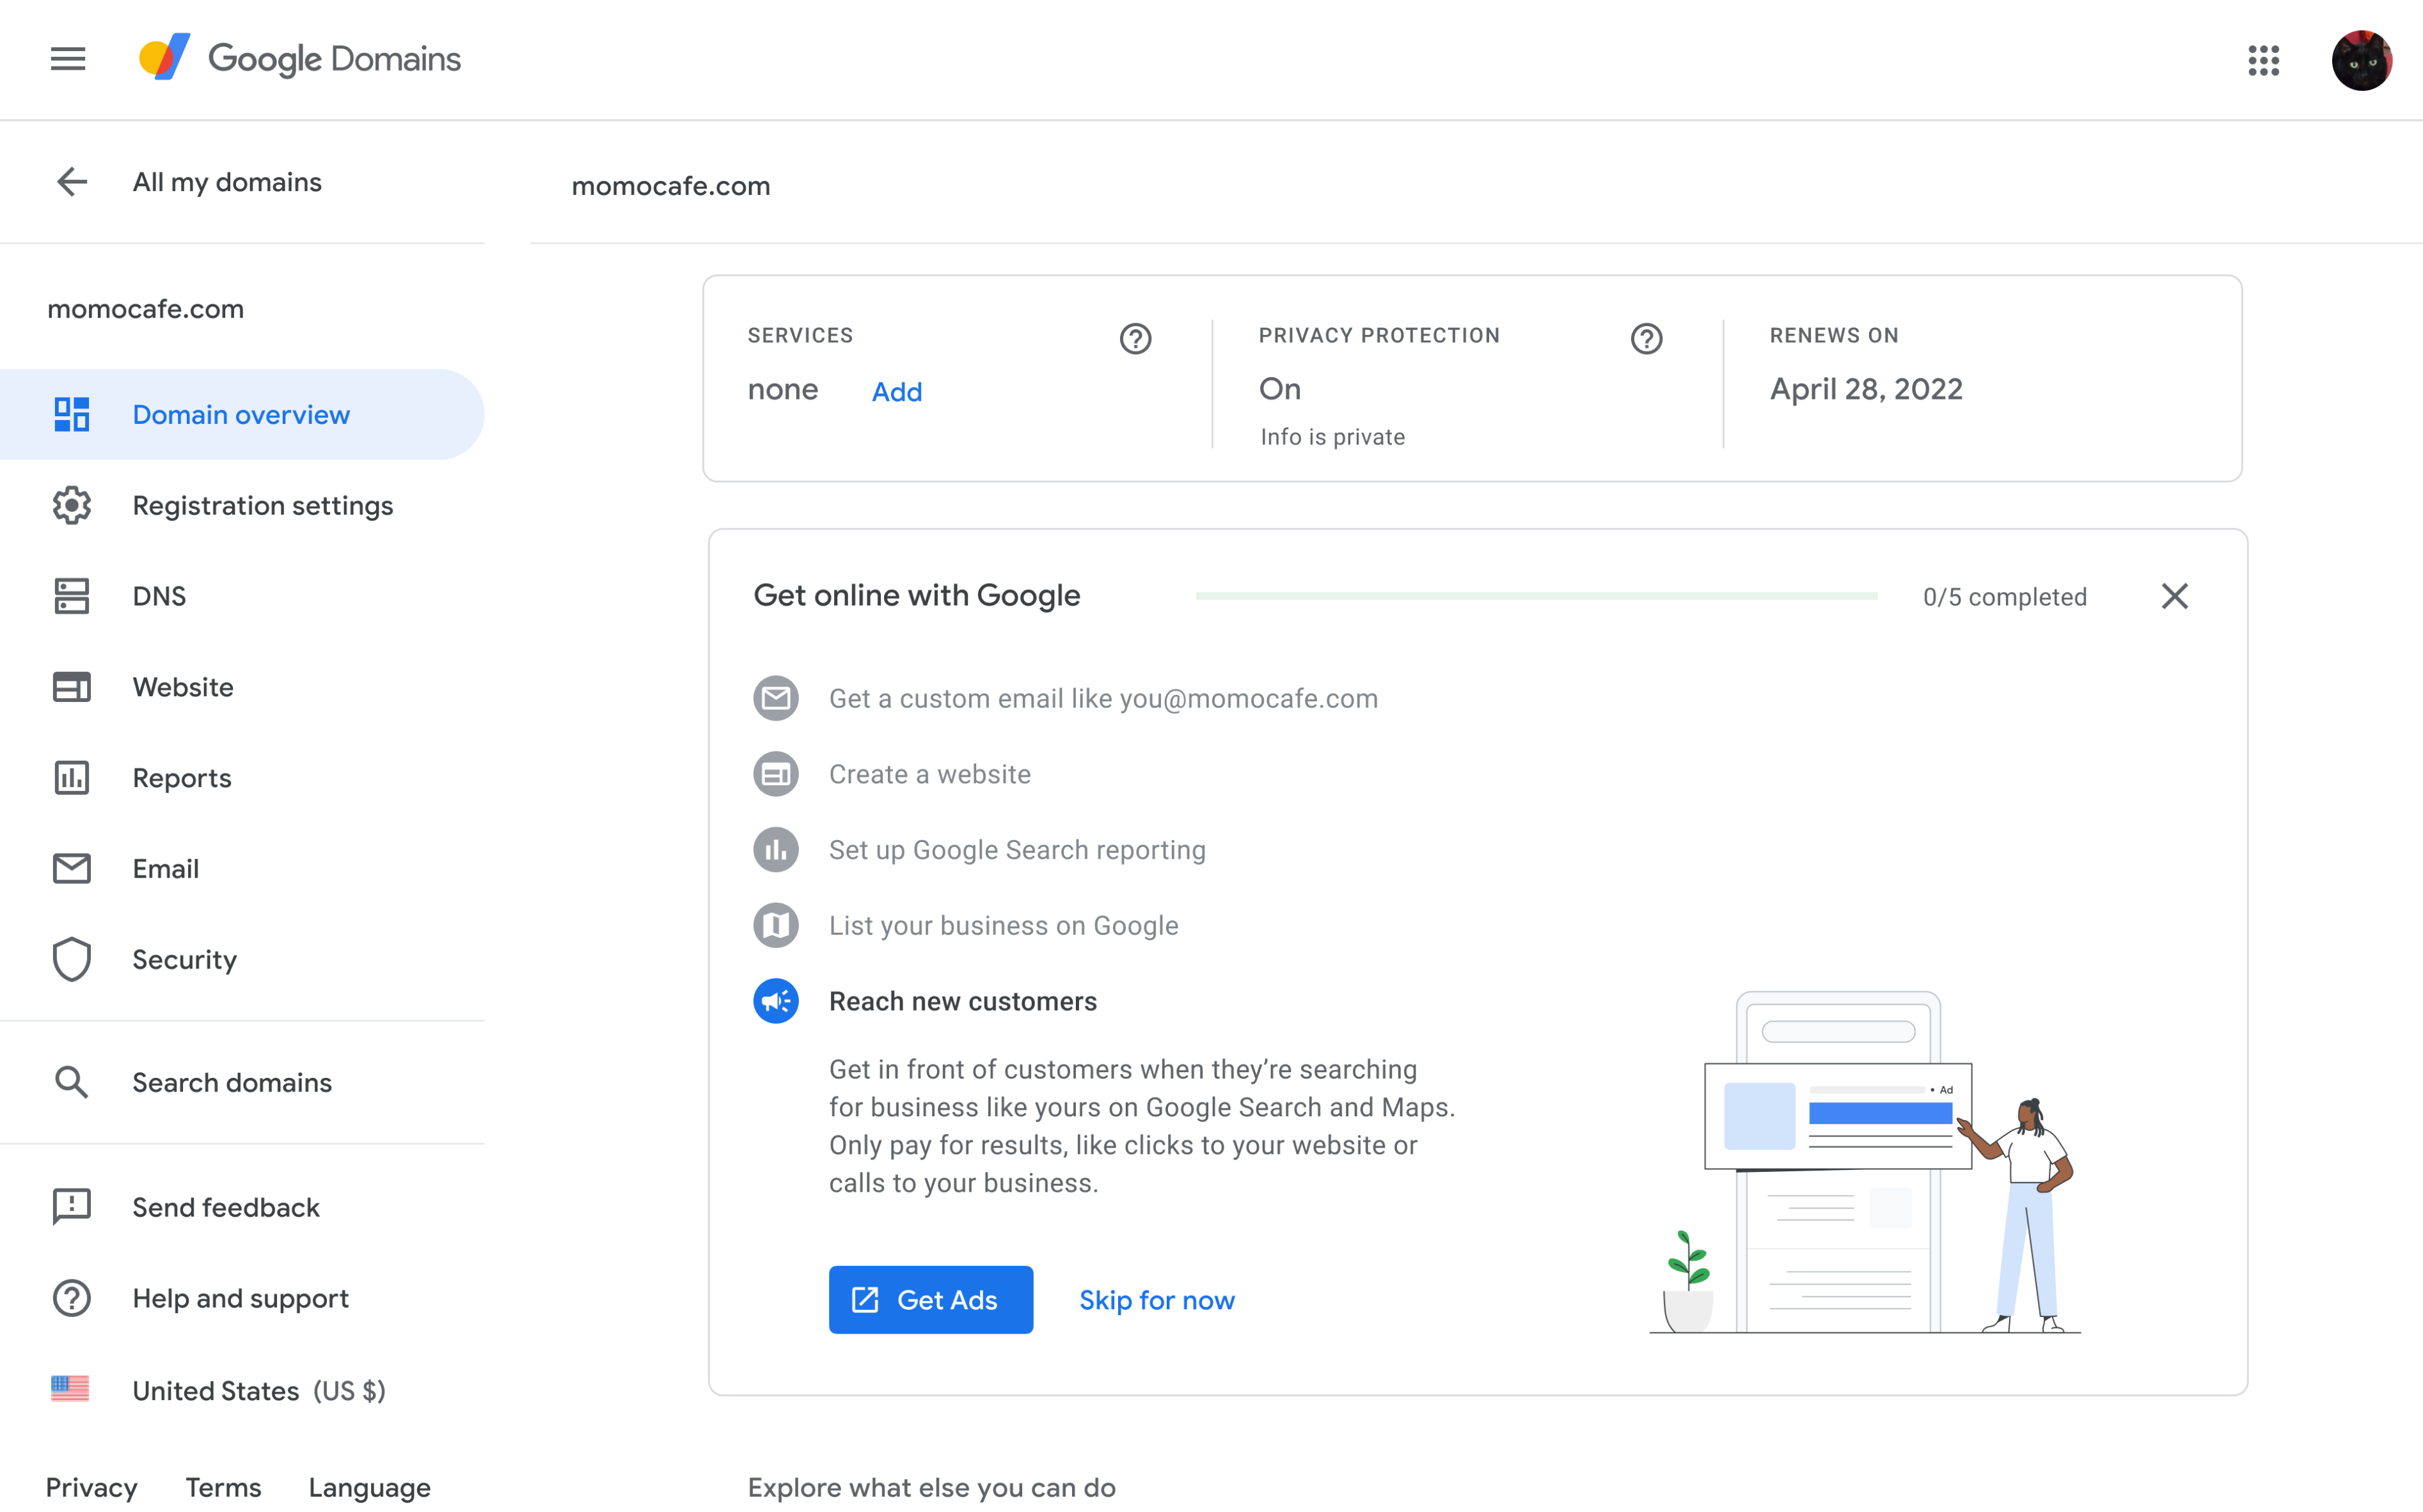The height and width of the screenshot is (1512, 2423).
Task: Expand Get a custom email step
Action: 1103,698
